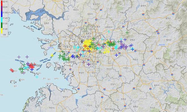Click the cyan lightning cross below 남양주시 label
The image size is (187, 112).
pyautogui.click(x=109, y=32)
